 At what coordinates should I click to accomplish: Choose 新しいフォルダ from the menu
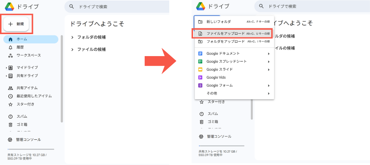[234, 22]
